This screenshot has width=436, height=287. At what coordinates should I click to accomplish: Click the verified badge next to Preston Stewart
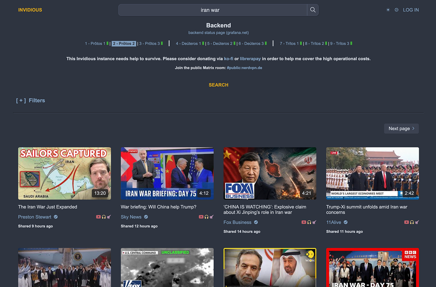click(56, 217)
